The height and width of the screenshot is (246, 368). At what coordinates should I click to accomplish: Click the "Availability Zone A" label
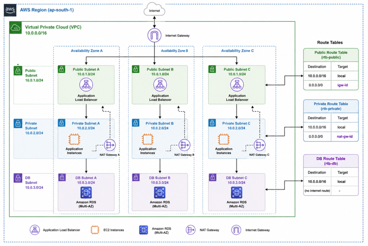coord(87,50)
